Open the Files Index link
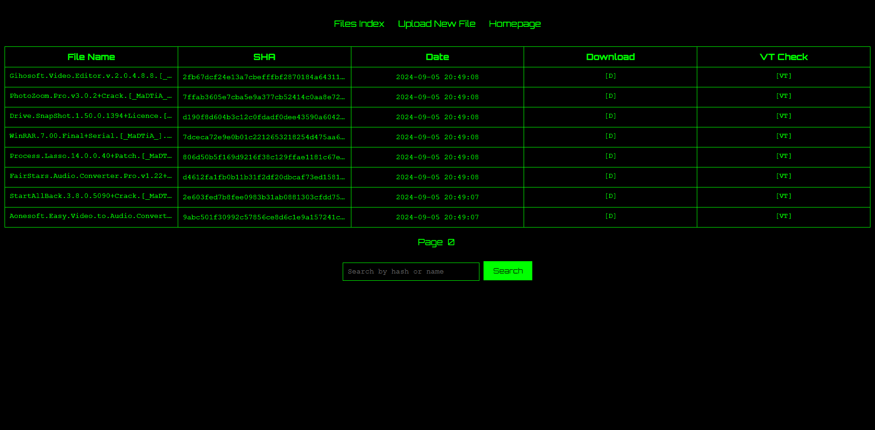Screen dimensions: 875x430 tap(359, 24)
